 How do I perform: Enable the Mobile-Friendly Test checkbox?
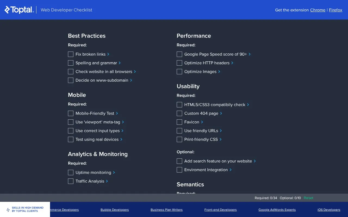point(71,113)
